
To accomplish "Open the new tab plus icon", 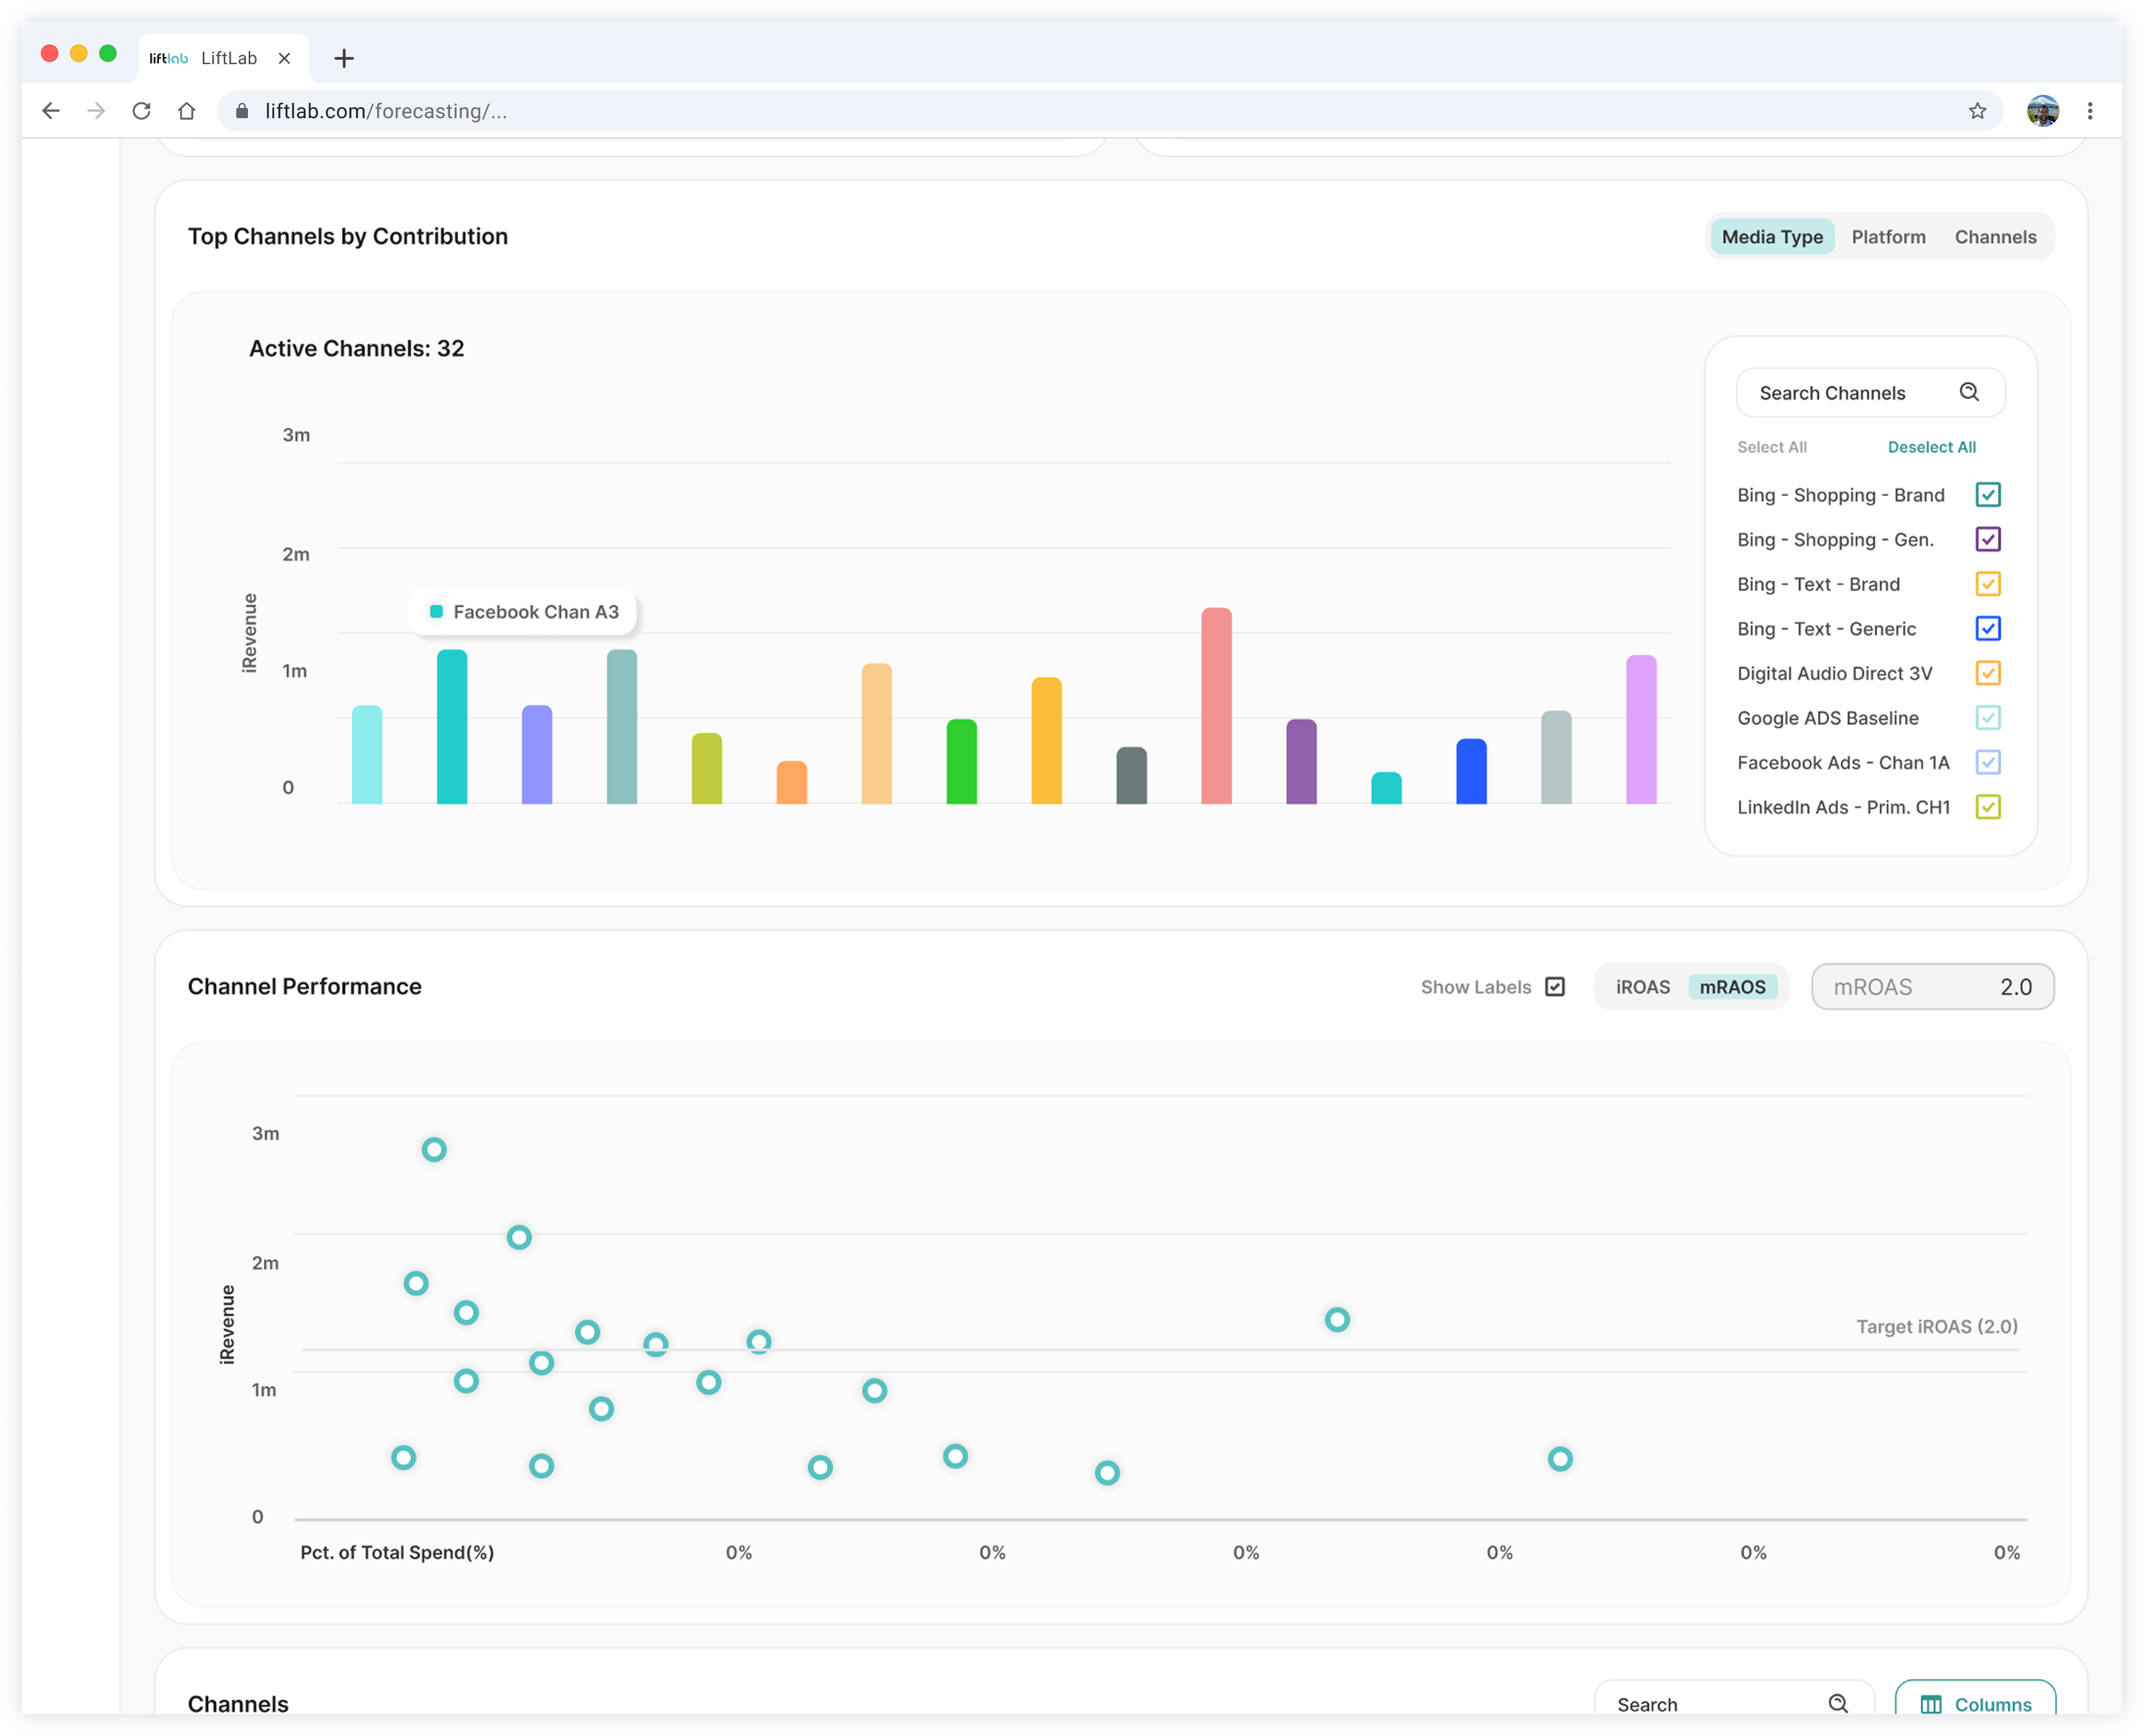I will tap(343, 58).
